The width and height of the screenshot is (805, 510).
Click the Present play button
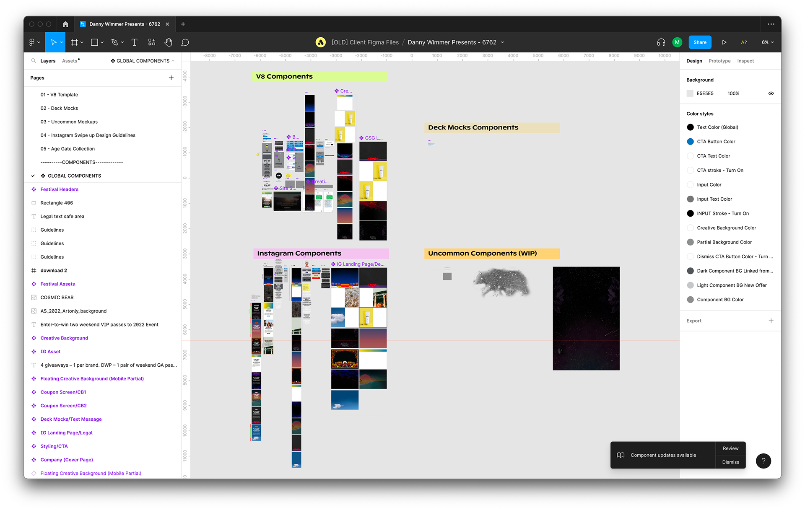[724, 42]
